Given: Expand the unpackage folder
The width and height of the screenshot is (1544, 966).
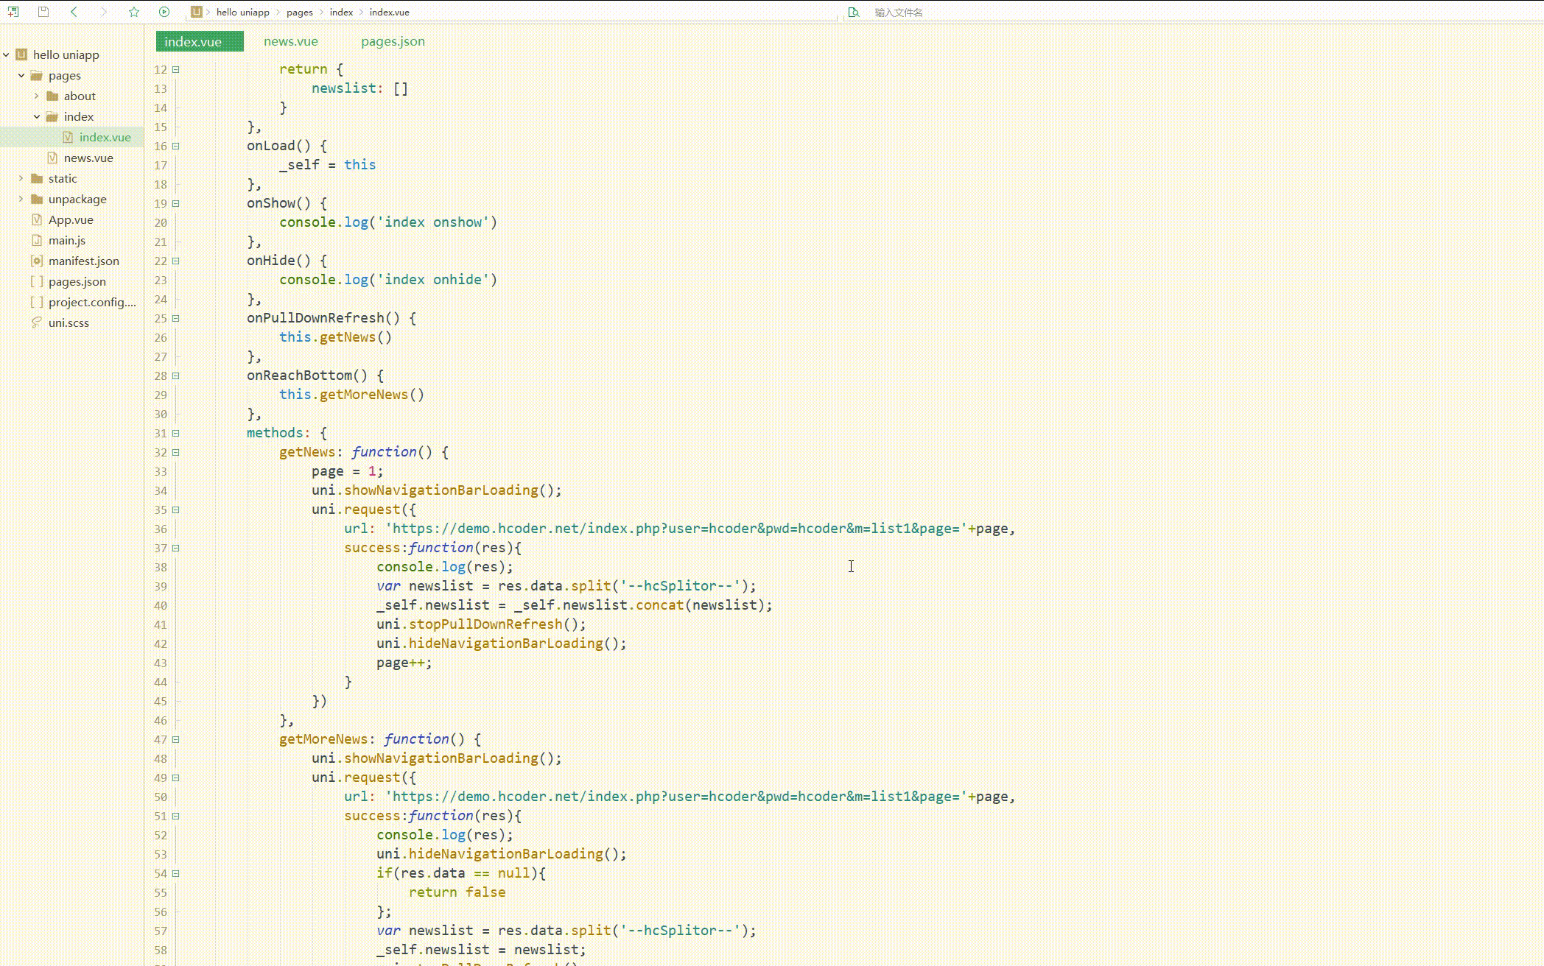Looking at the screenshot, I should (21, 199).
